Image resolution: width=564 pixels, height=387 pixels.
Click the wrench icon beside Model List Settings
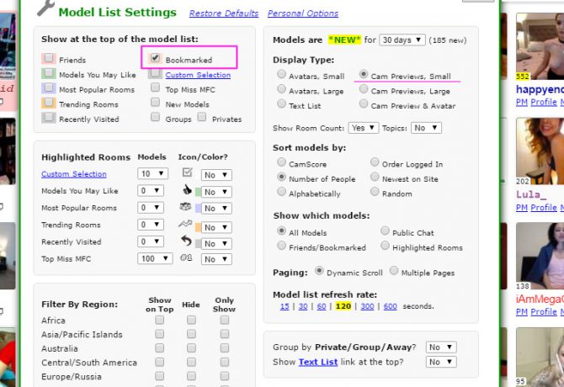point(45,11)
